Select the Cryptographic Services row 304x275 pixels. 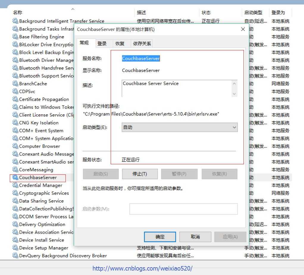(x=43, y=193)
